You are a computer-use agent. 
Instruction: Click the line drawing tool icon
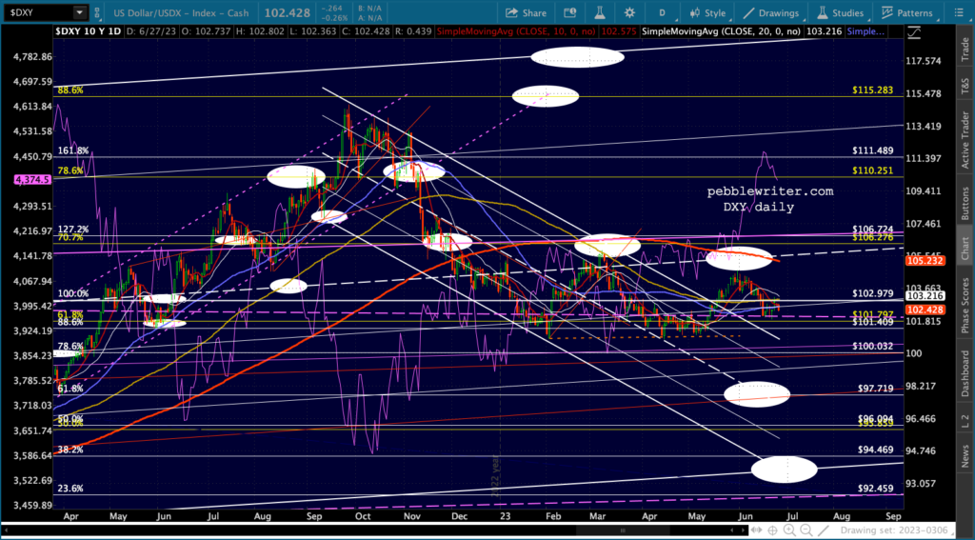pos(824,530)
